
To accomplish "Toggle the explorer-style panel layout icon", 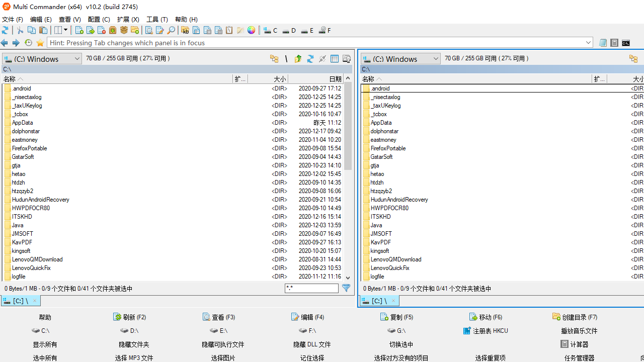I will [x=346, y=58].
